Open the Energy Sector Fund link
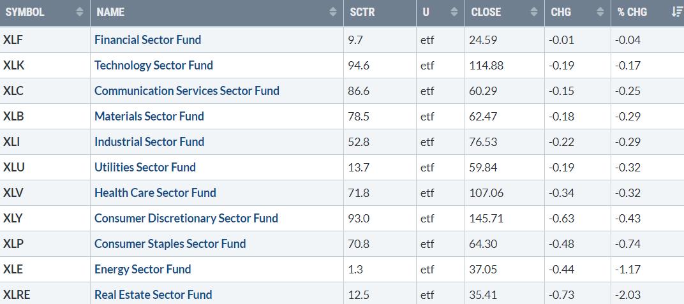 (142, 269)
